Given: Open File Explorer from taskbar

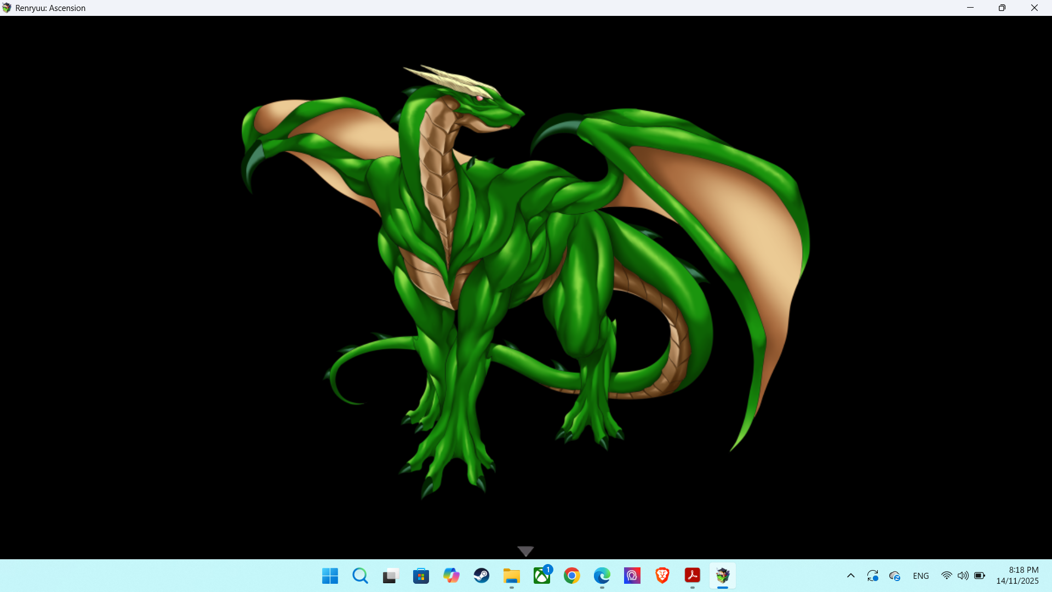Looking at the screenshot, I should pyautogui.click(x=512, y=576).
